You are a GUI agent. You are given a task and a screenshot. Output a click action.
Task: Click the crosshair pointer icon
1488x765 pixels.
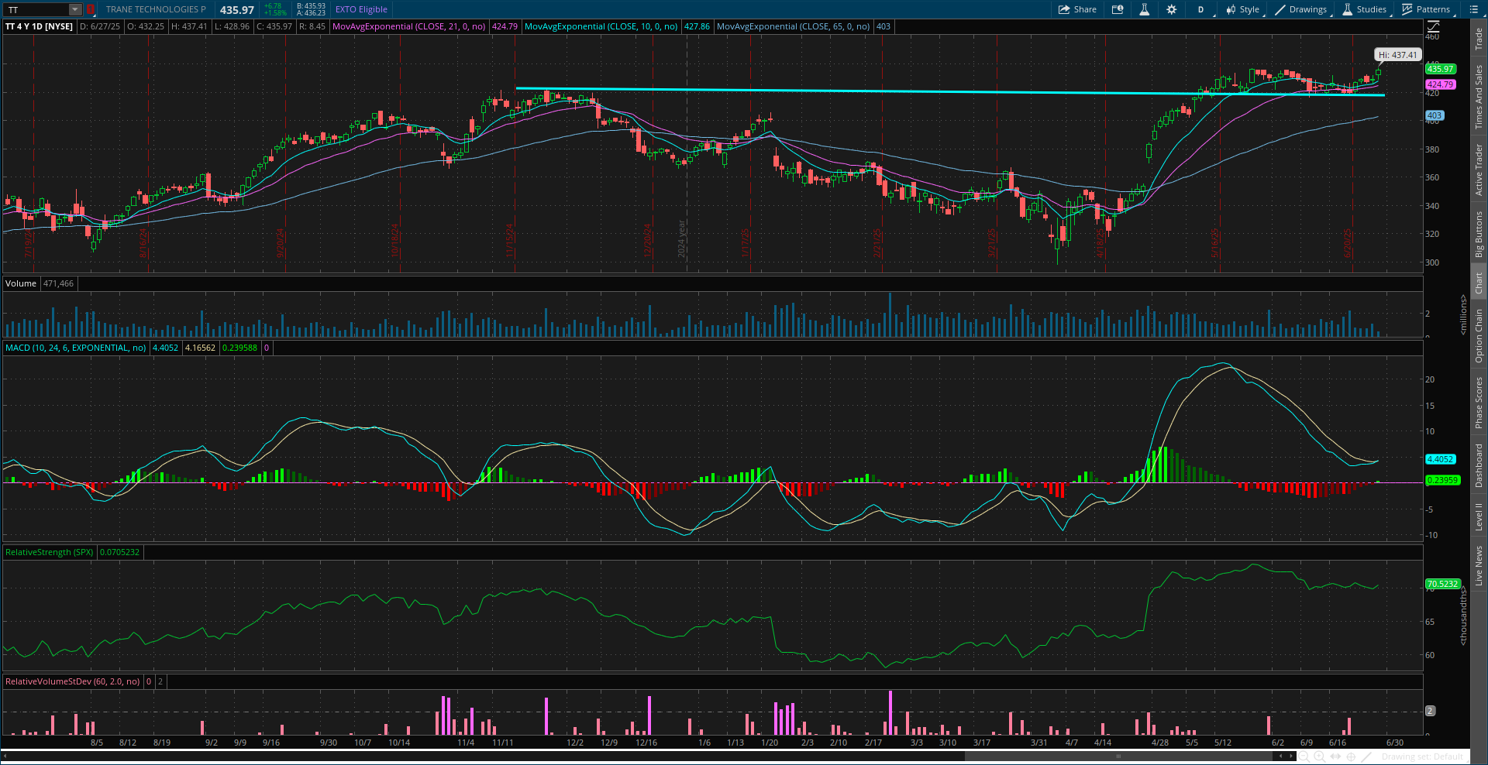[1351, 756]
